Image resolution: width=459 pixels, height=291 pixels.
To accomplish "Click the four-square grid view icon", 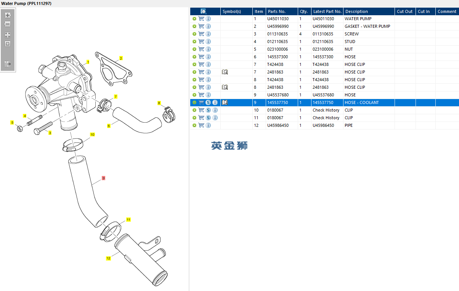I will [7, 35].
